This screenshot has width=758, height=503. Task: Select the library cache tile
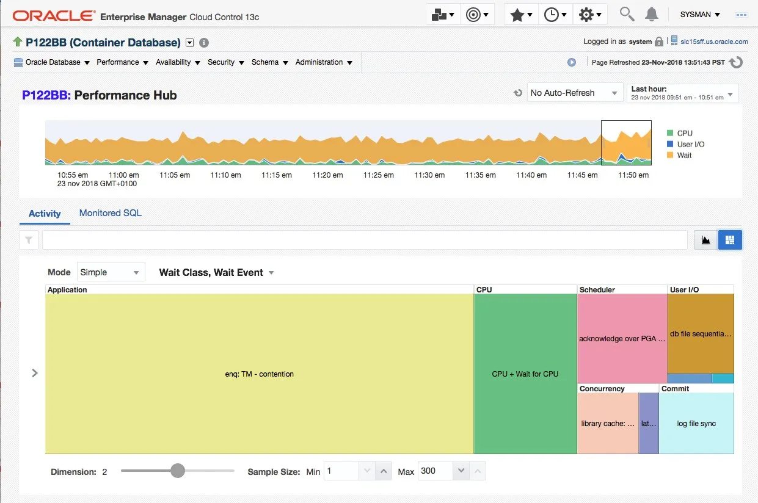click(x=608, y=423)
